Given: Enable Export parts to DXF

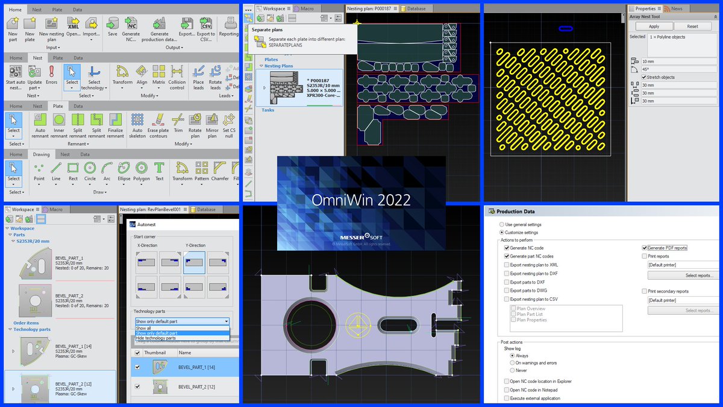Looking at the screenshot, I should (507, 282).
